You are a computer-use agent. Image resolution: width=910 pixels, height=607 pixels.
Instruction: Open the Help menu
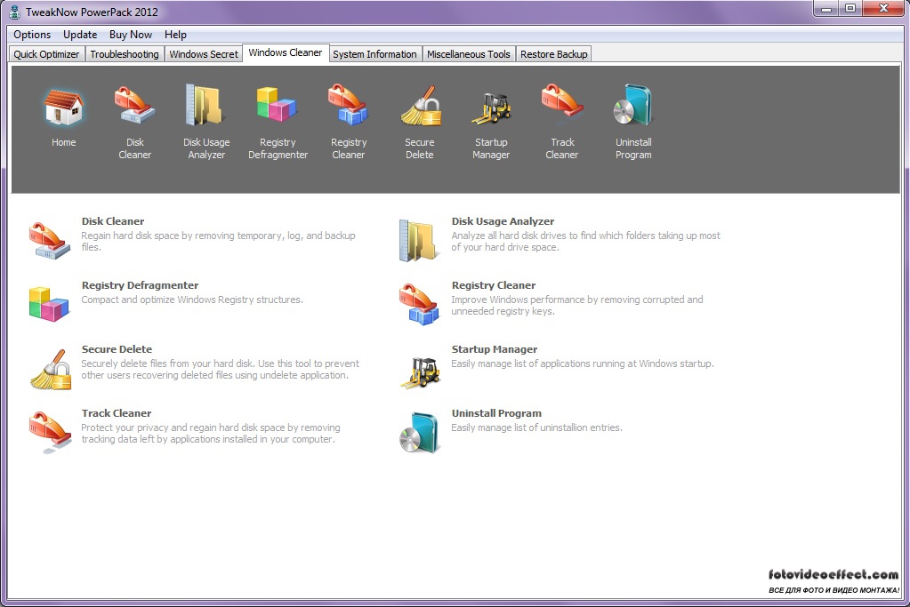(175, 35)
